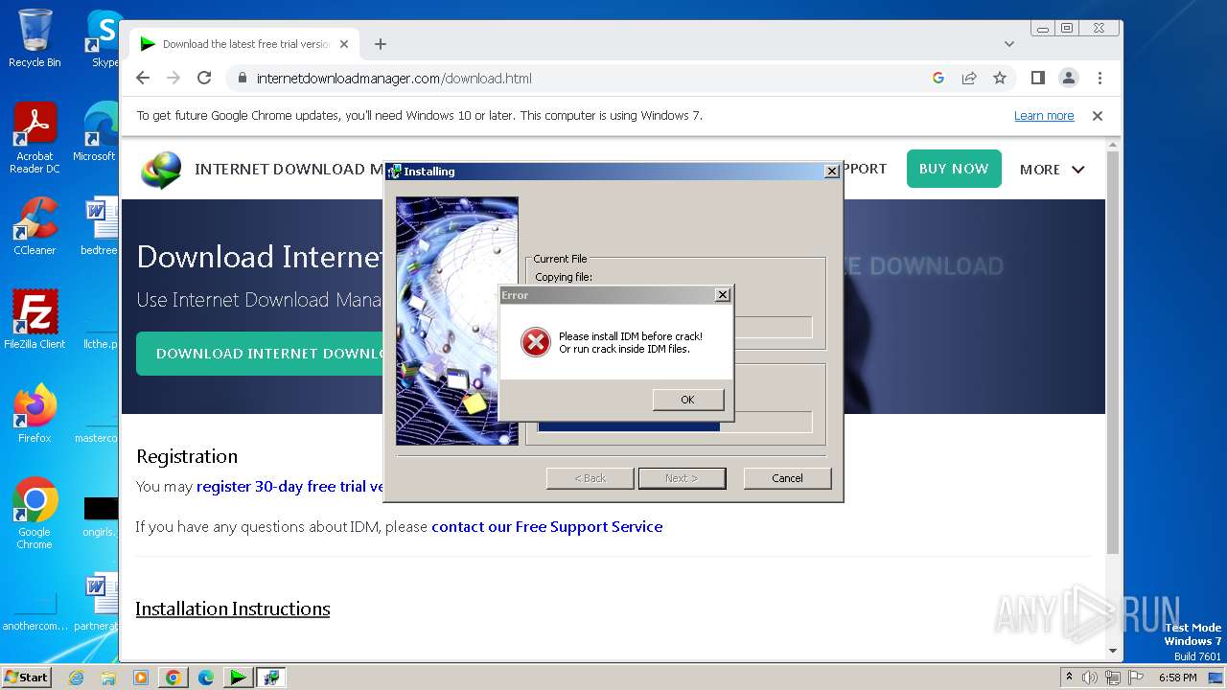Click the Google icon in the address bar
1227x690 pixels.
click(x=938, y=79)
